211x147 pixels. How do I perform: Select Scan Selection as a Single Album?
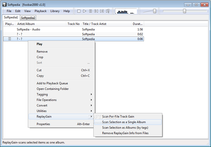128,122
